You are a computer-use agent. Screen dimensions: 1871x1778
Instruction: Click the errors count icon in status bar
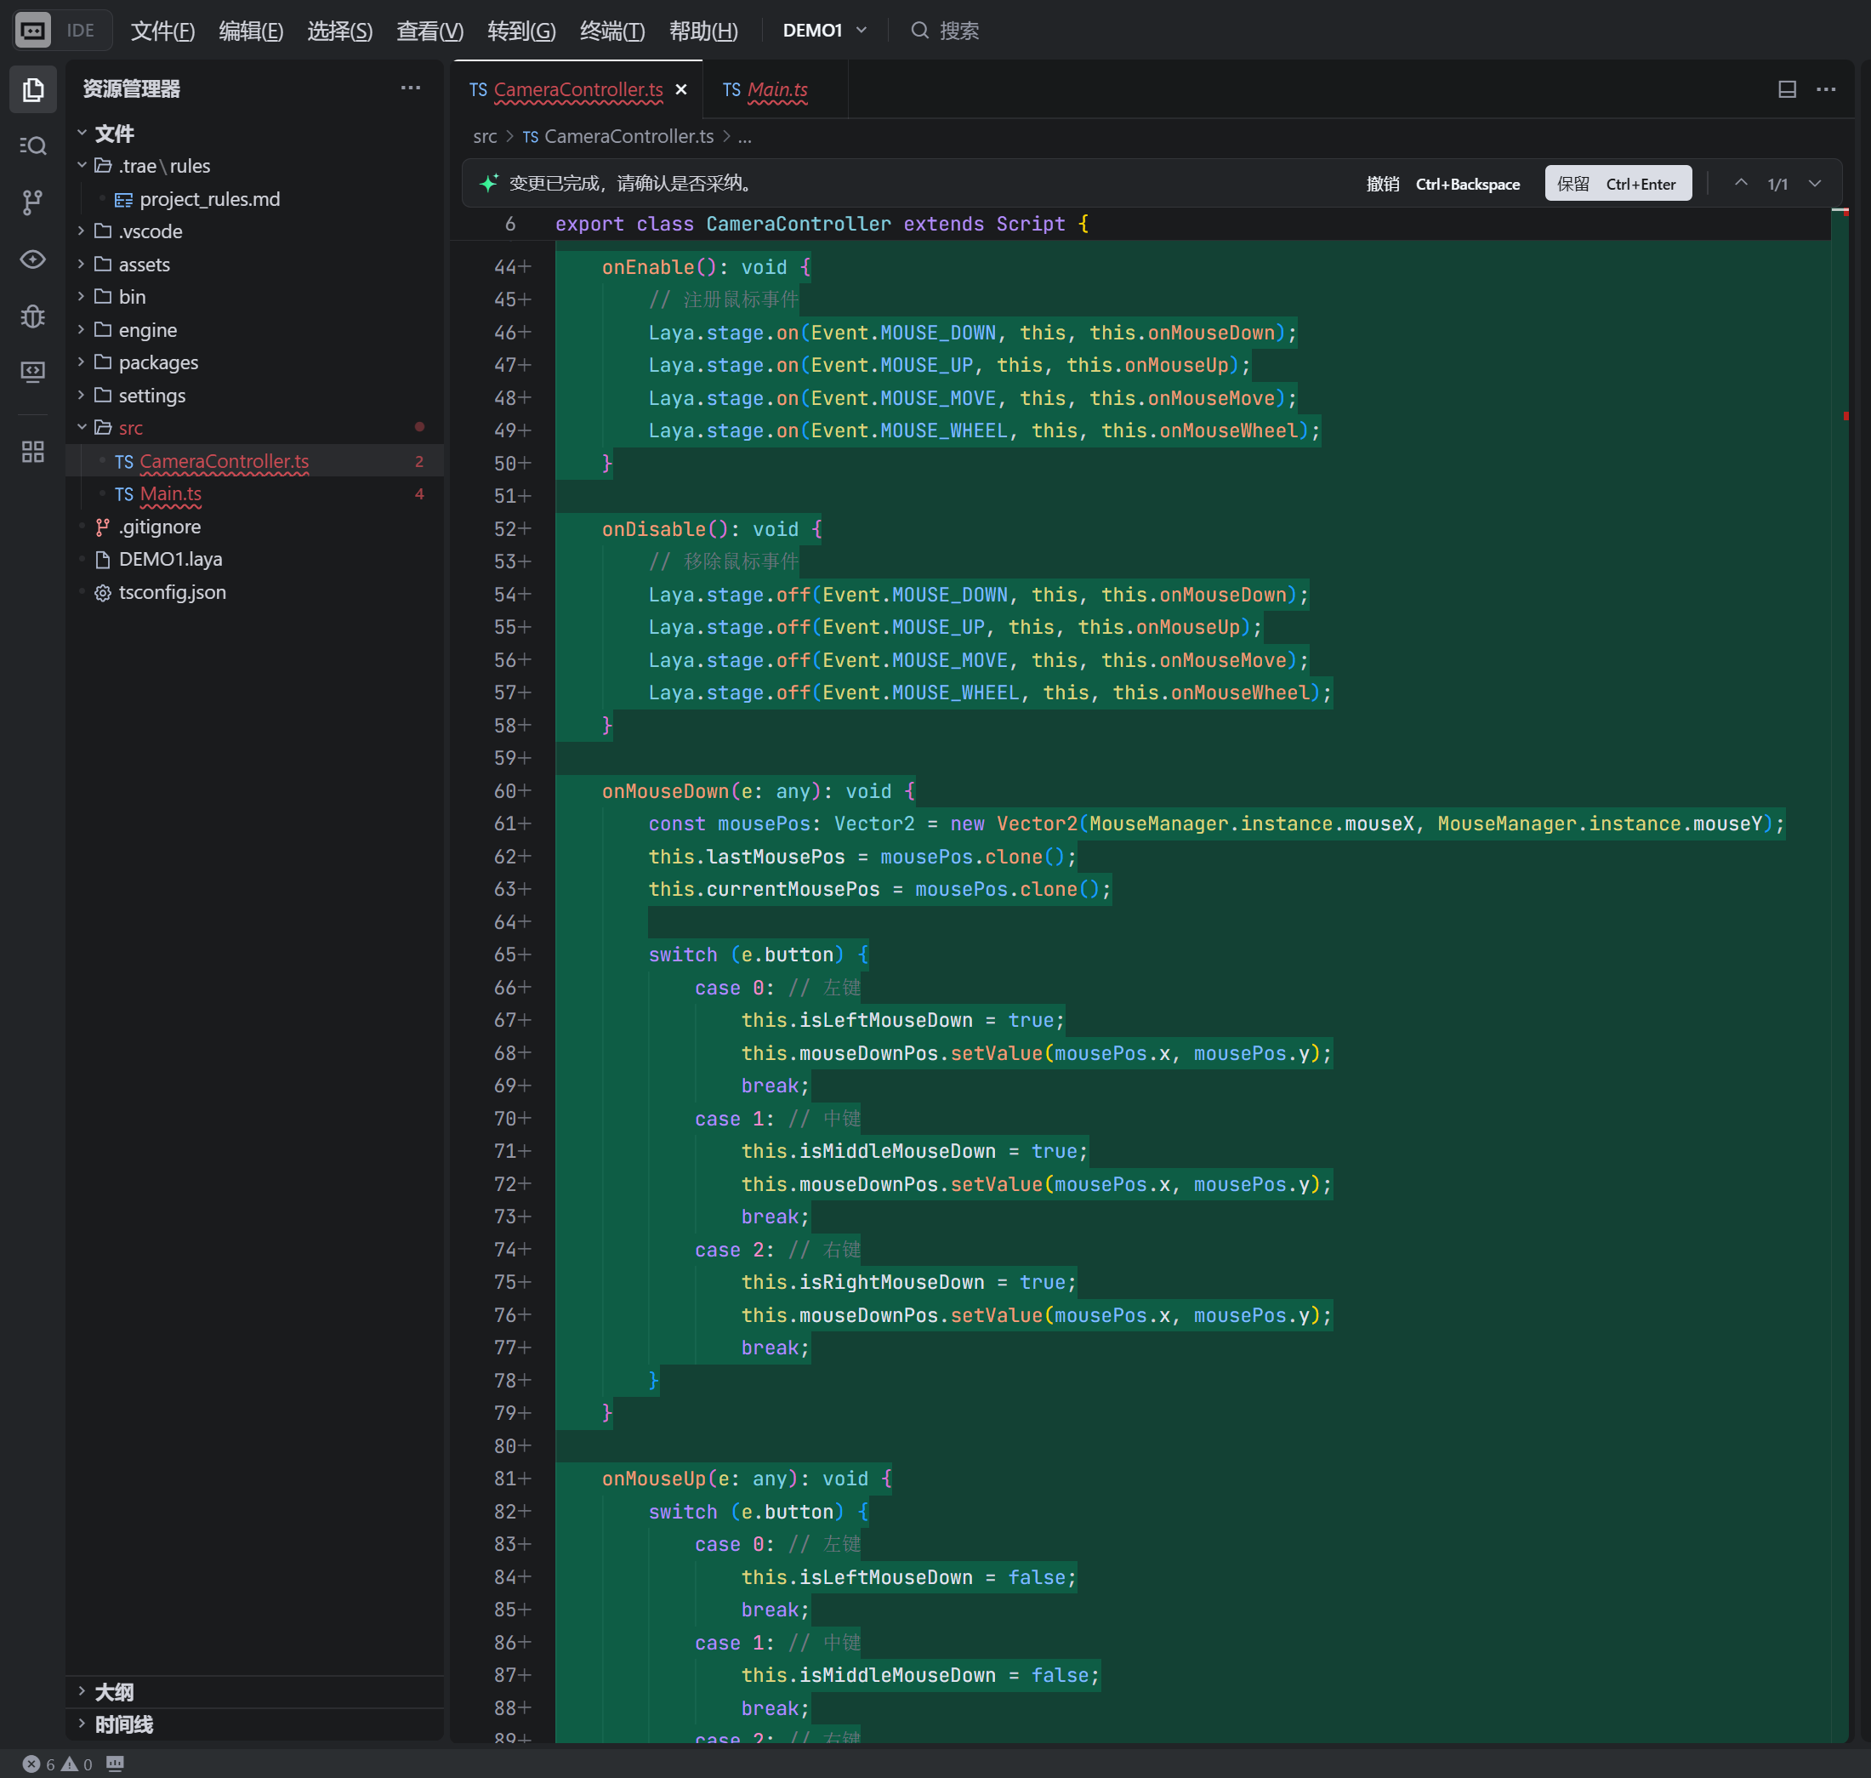(32, 1764)
